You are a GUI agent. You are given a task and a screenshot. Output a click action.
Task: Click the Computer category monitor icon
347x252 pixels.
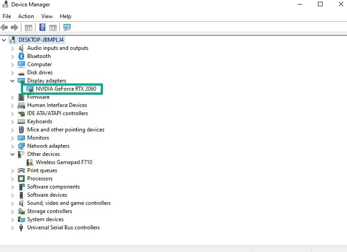coord(21,64)
